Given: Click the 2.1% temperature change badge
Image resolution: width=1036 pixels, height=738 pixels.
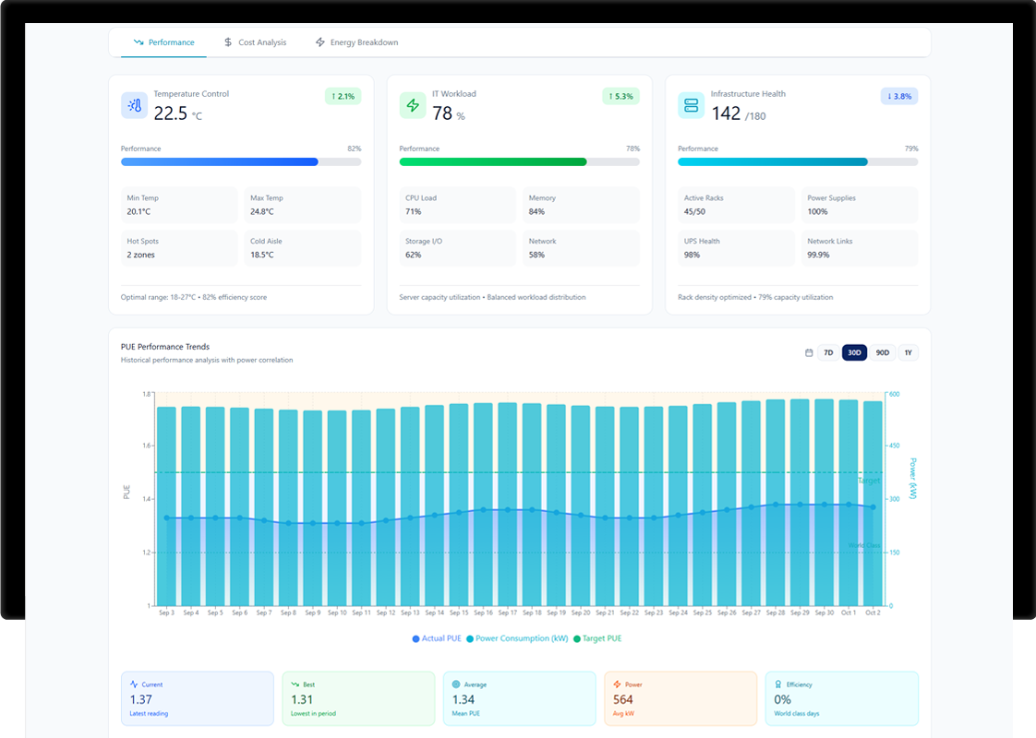Looking at the screenshot, I should pyautogui.click(x=341, y=96).
